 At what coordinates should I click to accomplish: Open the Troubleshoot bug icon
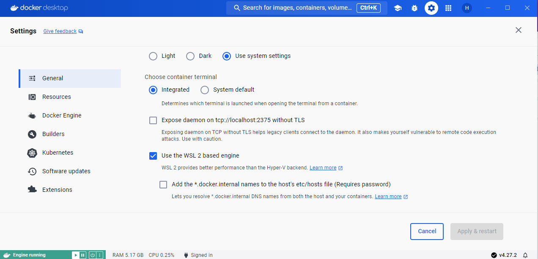[x=414, y=8]
